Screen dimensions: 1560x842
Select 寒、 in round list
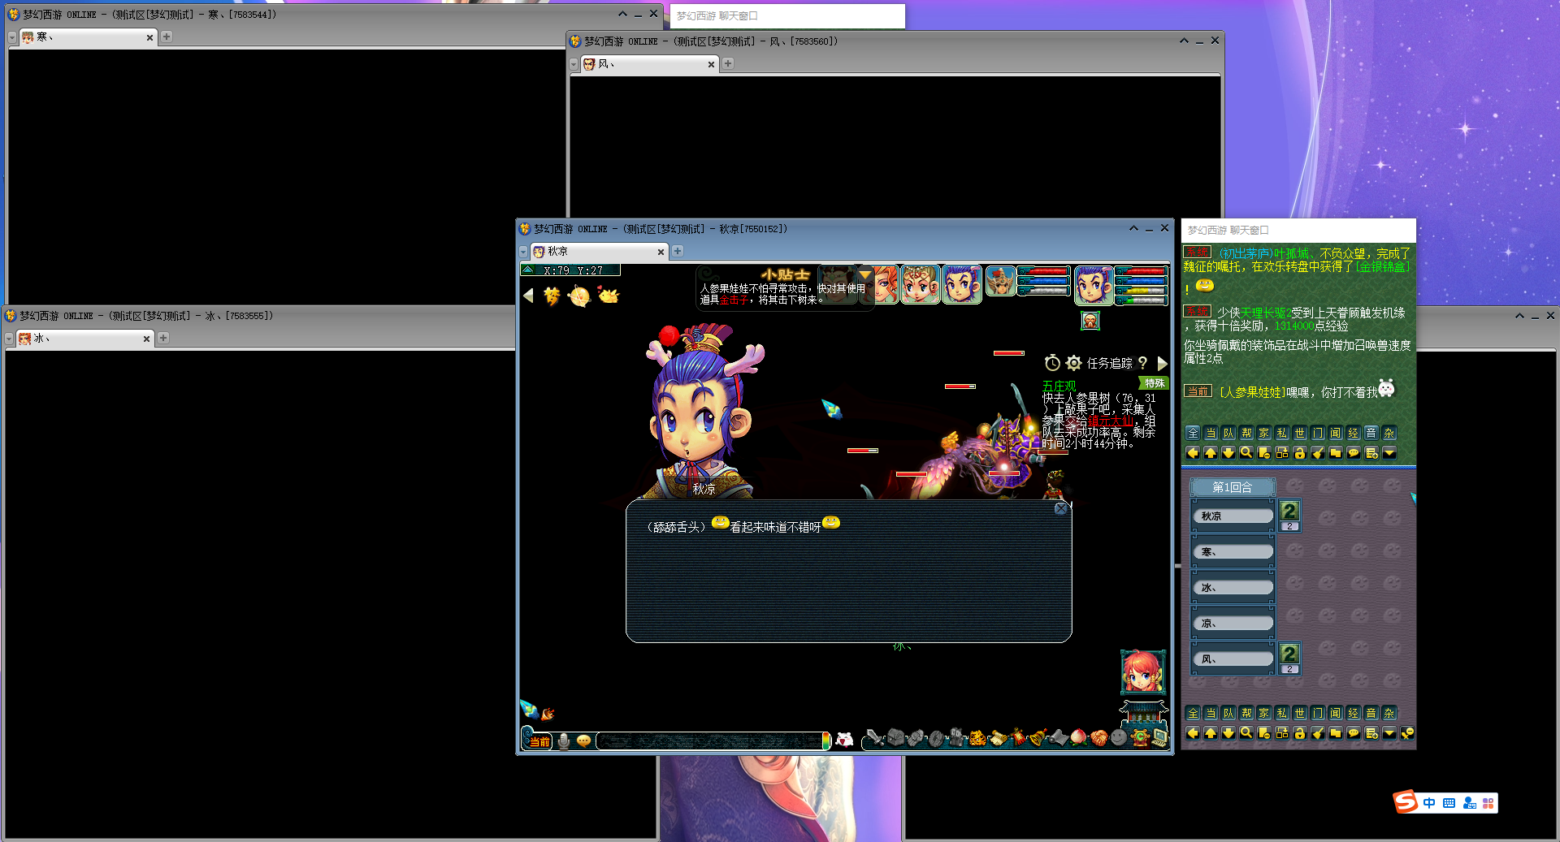[1233, 551]
